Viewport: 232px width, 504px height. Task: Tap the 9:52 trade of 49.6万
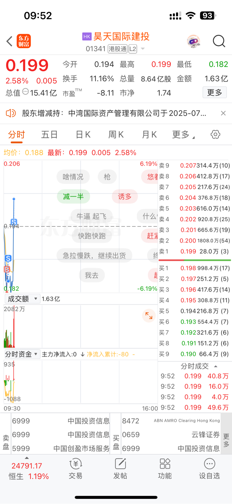pos(195,408)
